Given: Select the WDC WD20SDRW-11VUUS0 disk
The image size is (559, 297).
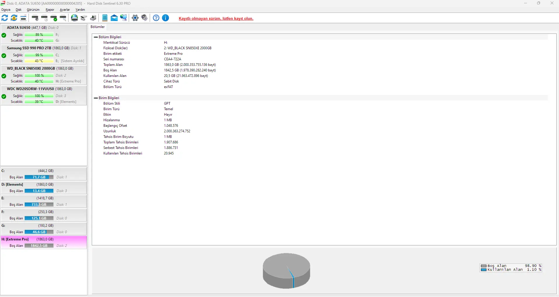Looking at the screenshot, I should click(44, 95).
